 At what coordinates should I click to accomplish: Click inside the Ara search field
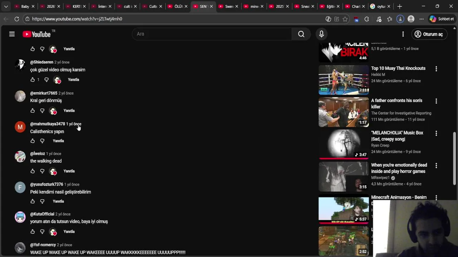(x=212, y=34)
